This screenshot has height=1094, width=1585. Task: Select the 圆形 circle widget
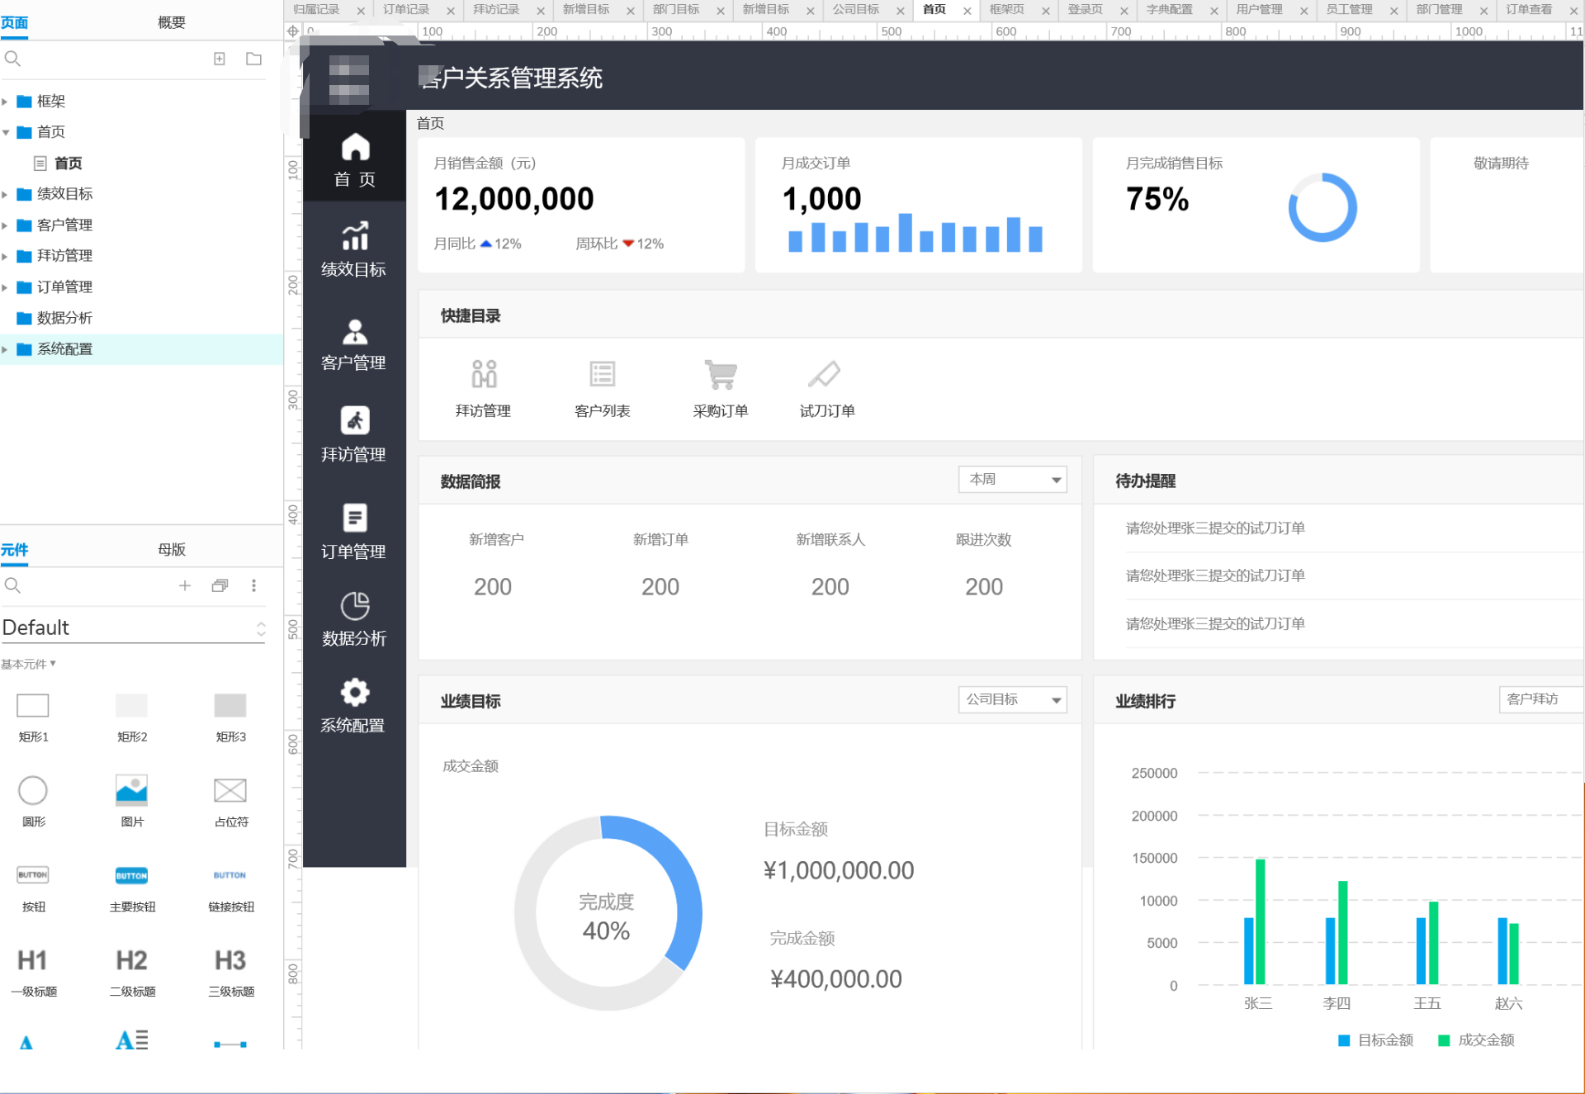coord(33,790)
